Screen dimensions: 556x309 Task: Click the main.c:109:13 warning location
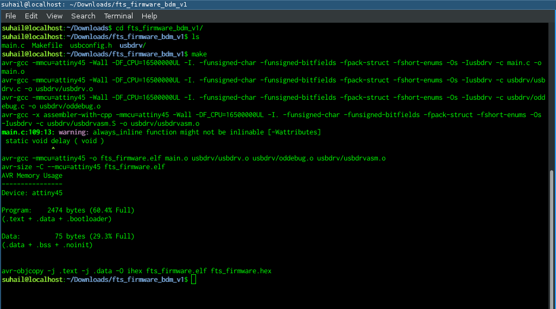(x=28, y=132)
